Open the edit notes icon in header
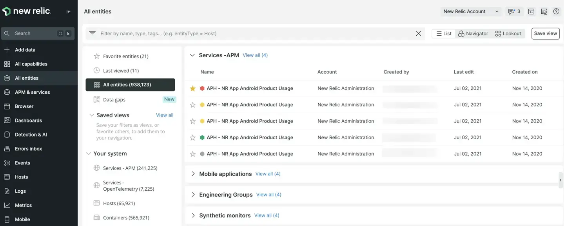The width and height of the screenshot is (566, 226). pyautogui.click(x=544, y=11)
